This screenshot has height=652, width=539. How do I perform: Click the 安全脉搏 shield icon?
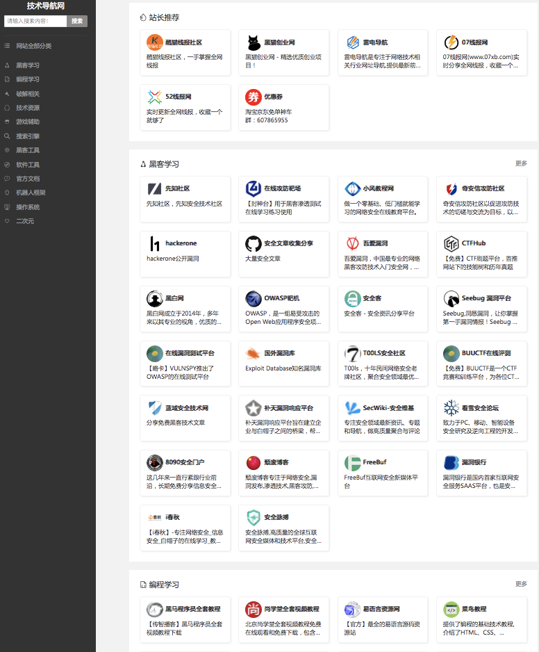(254, 518)
